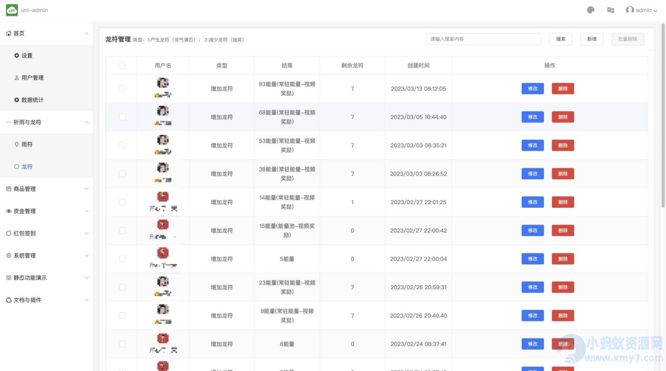
Task: Click the icon beside 商品管理
Action: [x=9, y=189]
